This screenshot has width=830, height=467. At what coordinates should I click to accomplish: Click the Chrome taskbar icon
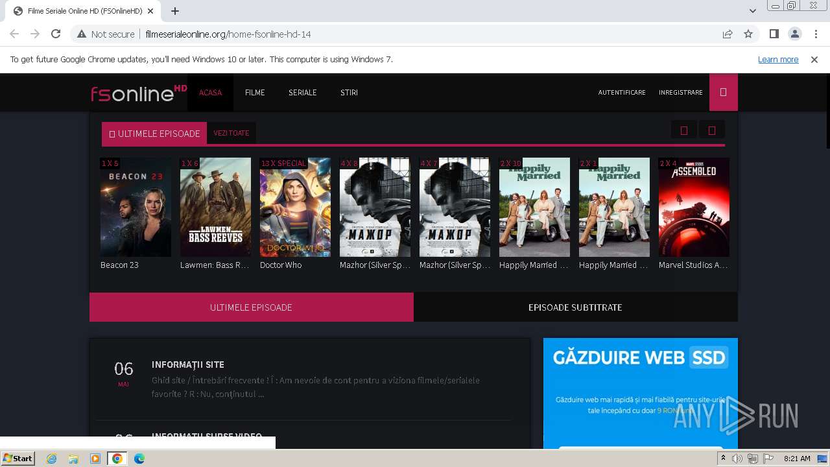pyautogui.click(x=117, y=459)
